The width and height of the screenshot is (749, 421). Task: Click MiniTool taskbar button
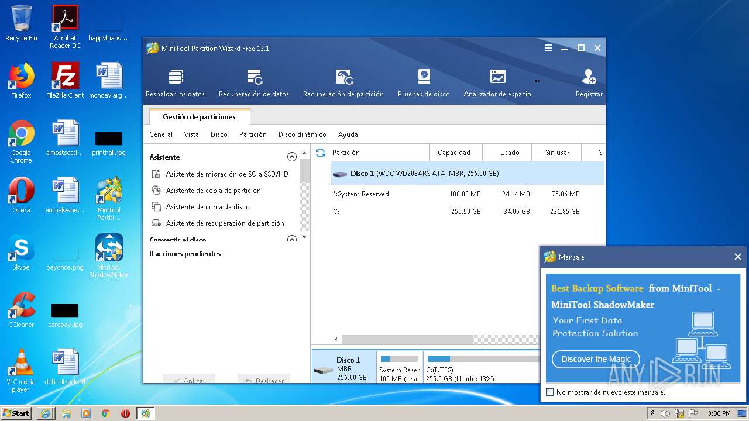pos(145,413)
